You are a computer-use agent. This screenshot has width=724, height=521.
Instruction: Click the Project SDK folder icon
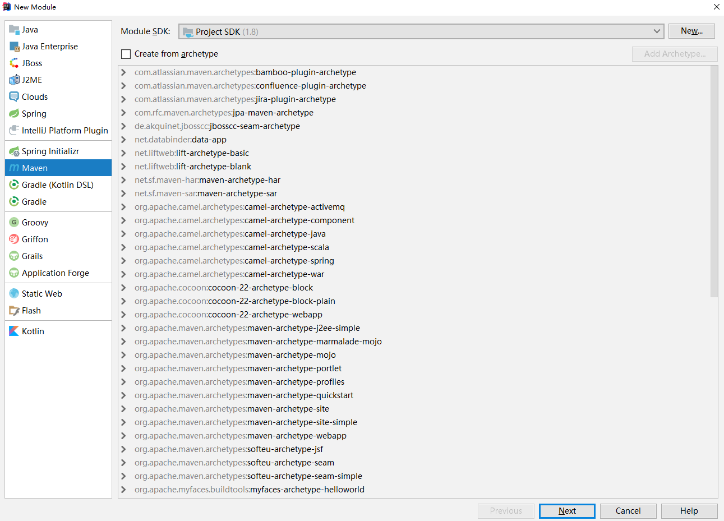coord(188,32)
